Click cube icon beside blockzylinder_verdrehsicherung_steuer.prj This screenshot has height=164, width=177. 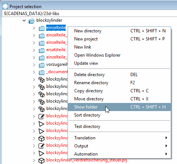41,161
